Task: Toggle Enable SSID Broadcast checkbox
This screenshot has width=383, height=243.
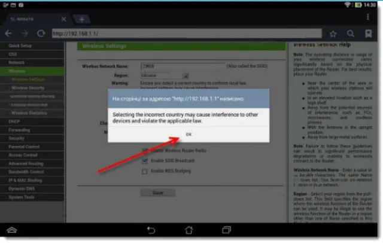Action: click(145, 160)
